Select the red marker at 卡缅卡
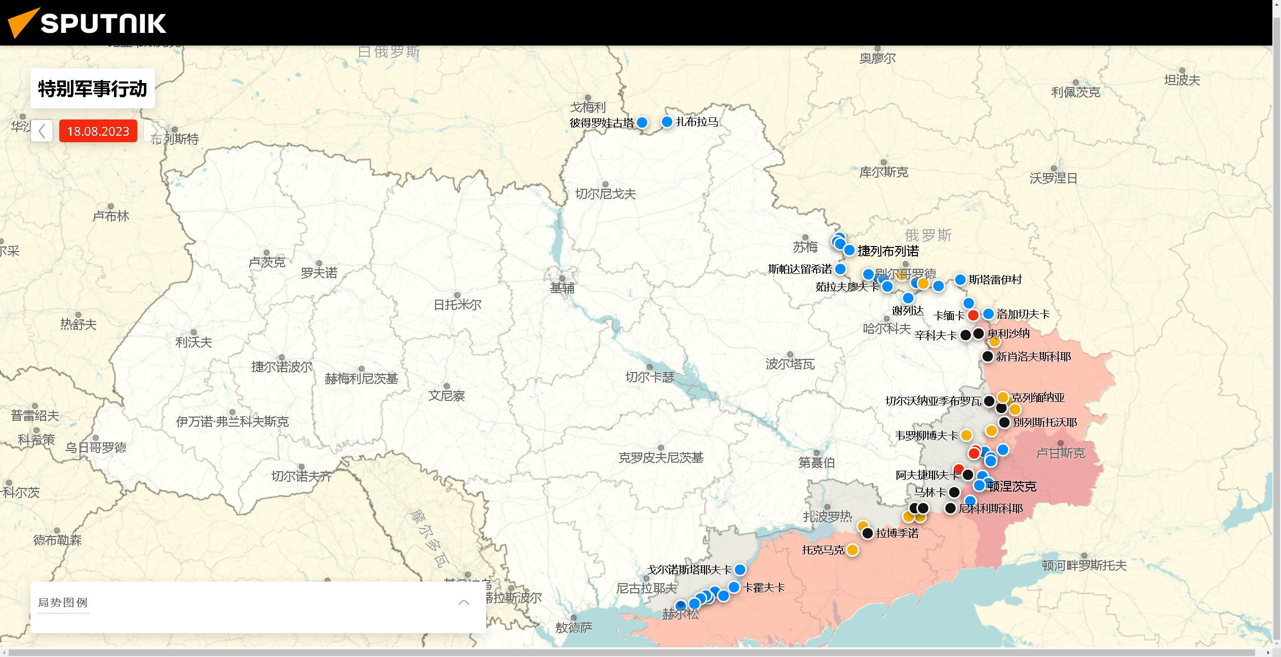This screenshot has height=657, width=1281. click(973, 315)
